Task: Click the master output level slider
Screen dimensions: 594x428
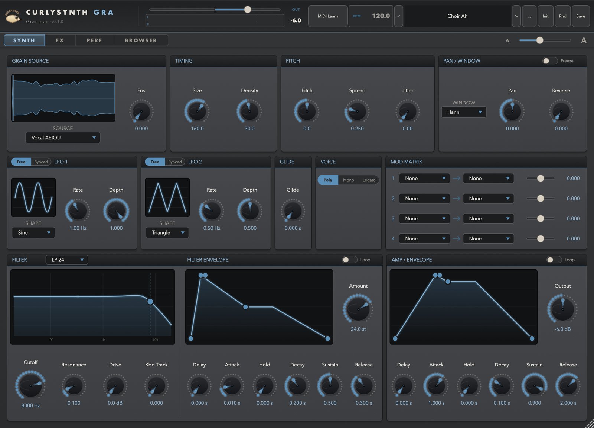Action: 215,10
